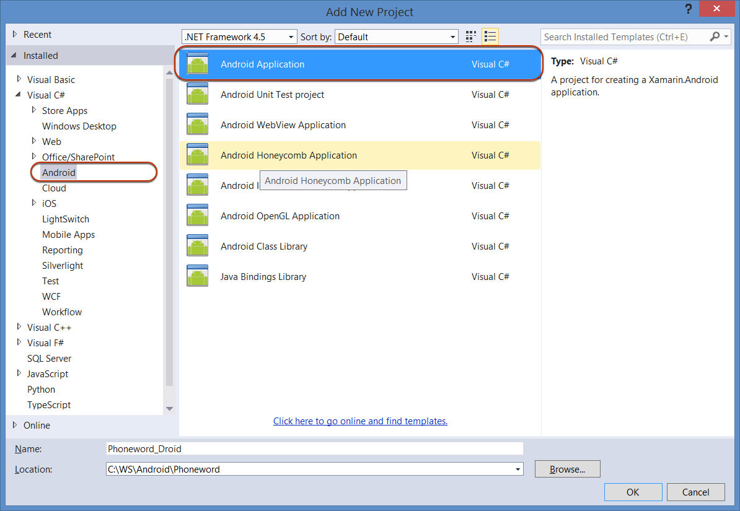
Task: Switch to medium icons list view
Action: pyautogui.click(x=490, y=37)
